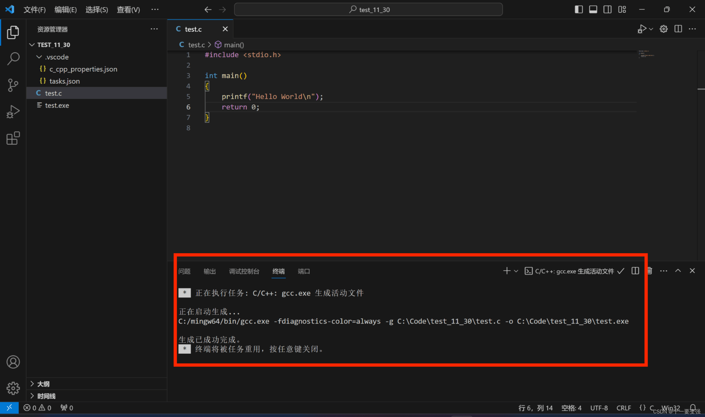Viewport: 705px width, 417px height.
Task: Open c_cpp_properties.json in the explorer
Action: 97,69
